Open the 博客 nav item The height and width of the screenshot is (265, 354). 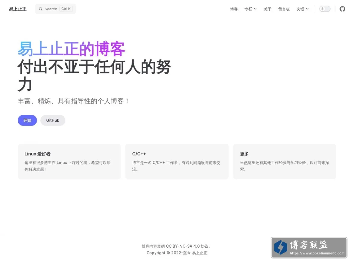click(x=234, y=9)
